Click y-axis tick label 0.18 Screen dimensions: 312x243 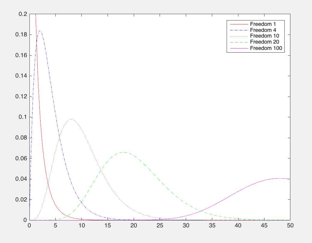pyautogui.click(x=21, y=35)
